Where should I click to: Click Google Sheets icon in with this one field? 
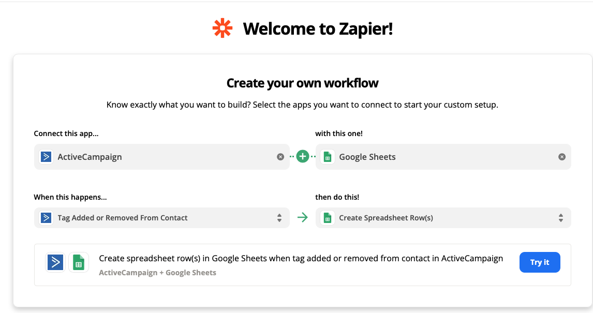pos(328,156)
